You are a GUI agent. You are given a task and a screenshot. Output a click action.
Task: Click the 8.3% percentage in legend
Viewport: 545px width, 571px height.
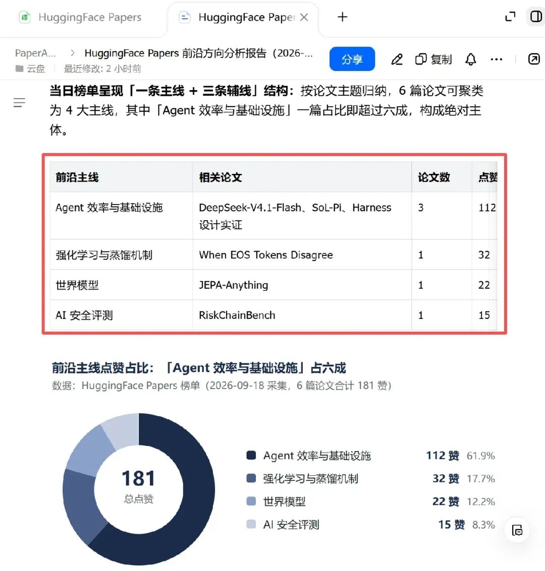click(484, 525)
